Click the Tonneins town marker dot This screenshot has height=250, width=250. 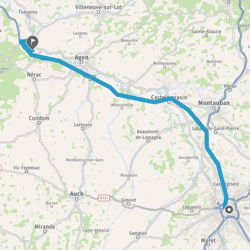pyautogui.click(x=28, y=16)
